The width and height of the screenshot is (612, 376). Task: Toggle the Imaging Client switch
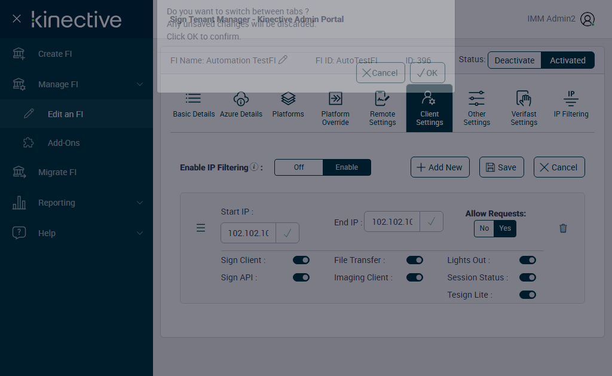click(x=415, y=277)
